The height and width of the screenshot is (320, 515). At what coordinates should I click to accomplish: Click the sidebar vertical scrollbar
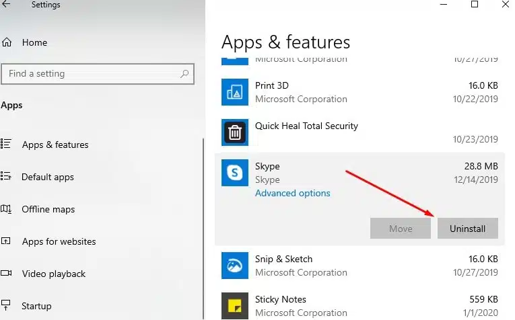point(203,228)
